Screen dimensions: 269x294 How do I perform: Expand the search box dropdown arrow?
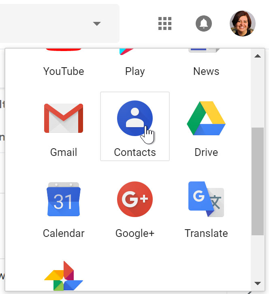[97, 23]
